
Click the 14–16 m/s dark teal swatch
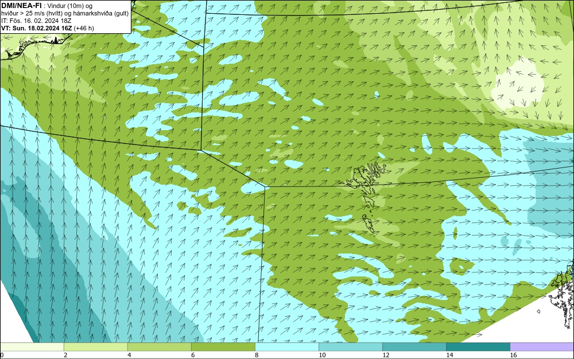tap(478, 347)
